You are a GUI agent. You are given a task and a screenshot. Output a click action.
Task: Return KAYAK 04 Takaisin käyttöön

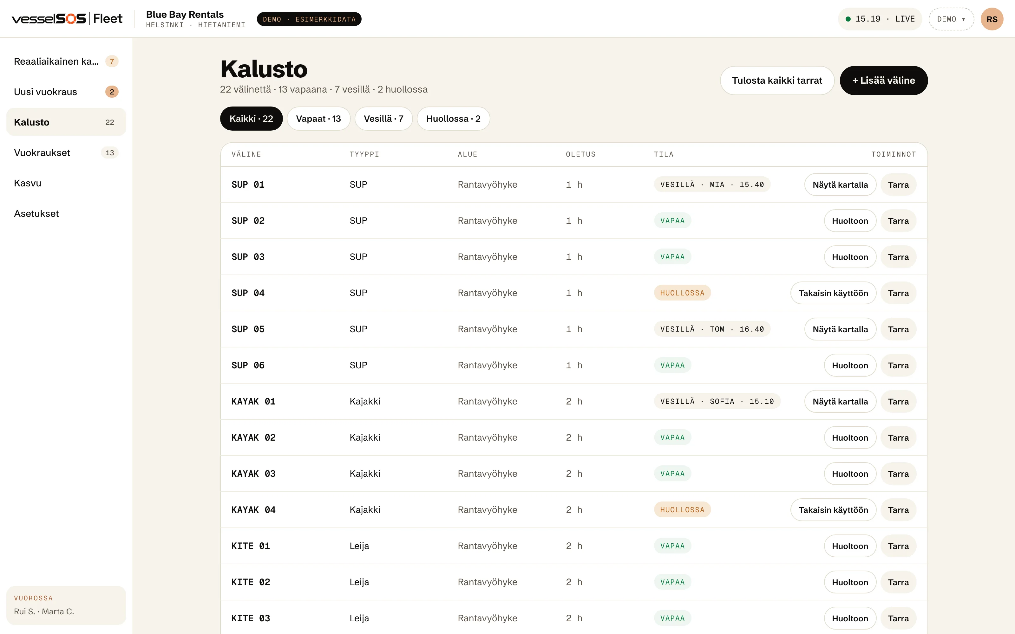833,510
